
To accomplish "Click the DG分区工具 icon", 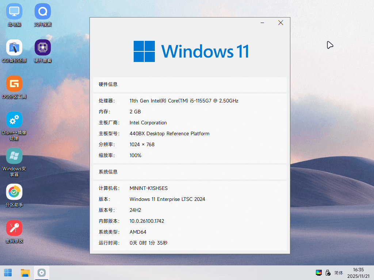I will click(14, 87).
